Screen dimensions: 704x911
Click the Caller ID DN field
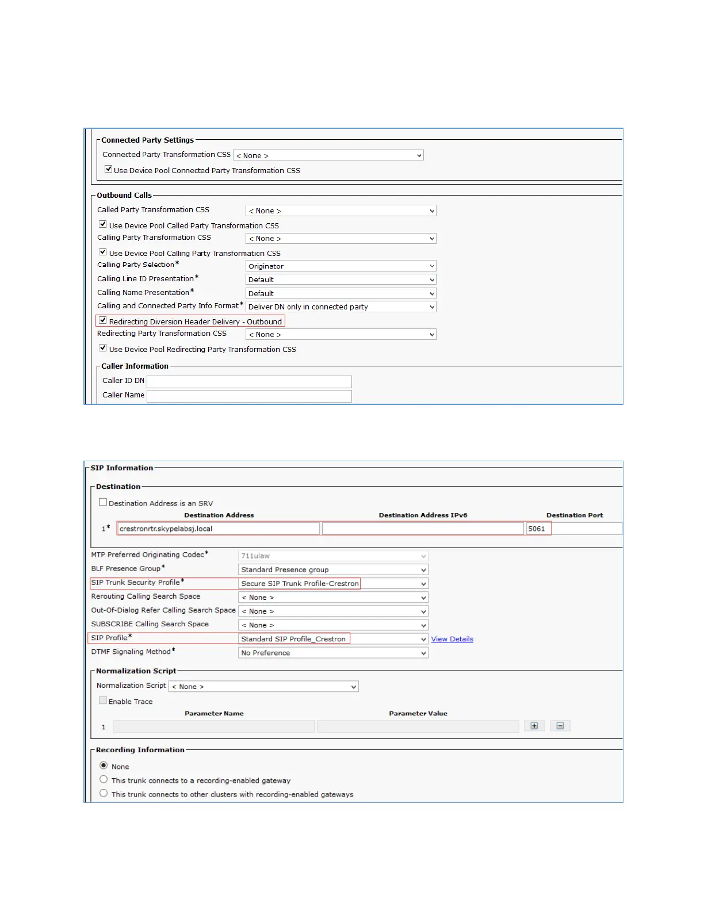click(x=249, y=381)
